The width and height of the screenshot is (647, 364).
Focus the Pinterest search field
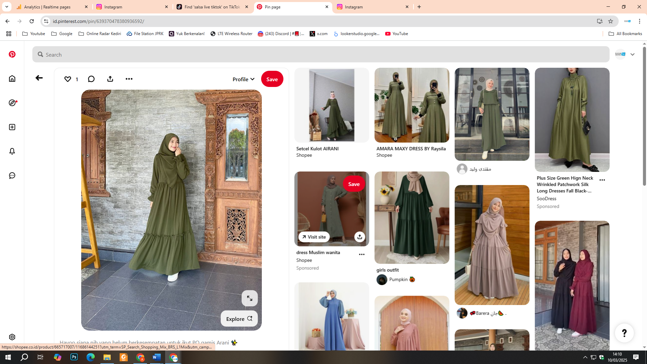321,54
